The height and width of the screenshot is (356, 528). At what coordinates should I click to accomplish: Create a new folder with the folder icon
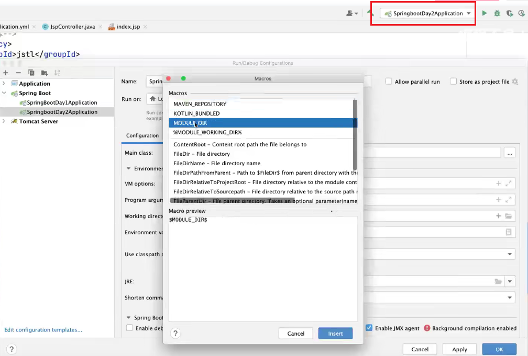point(44,73)
